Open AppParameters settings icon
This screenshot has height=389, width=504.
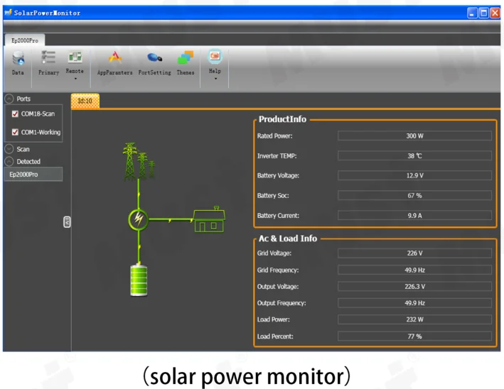pyautogui.click(x=114, y=59)
